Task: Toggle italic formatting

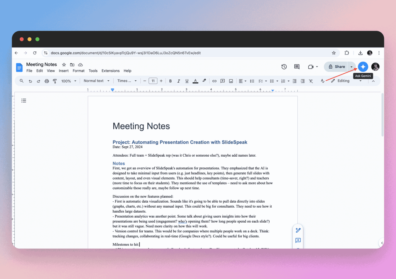Action: [x=179, y=81]
